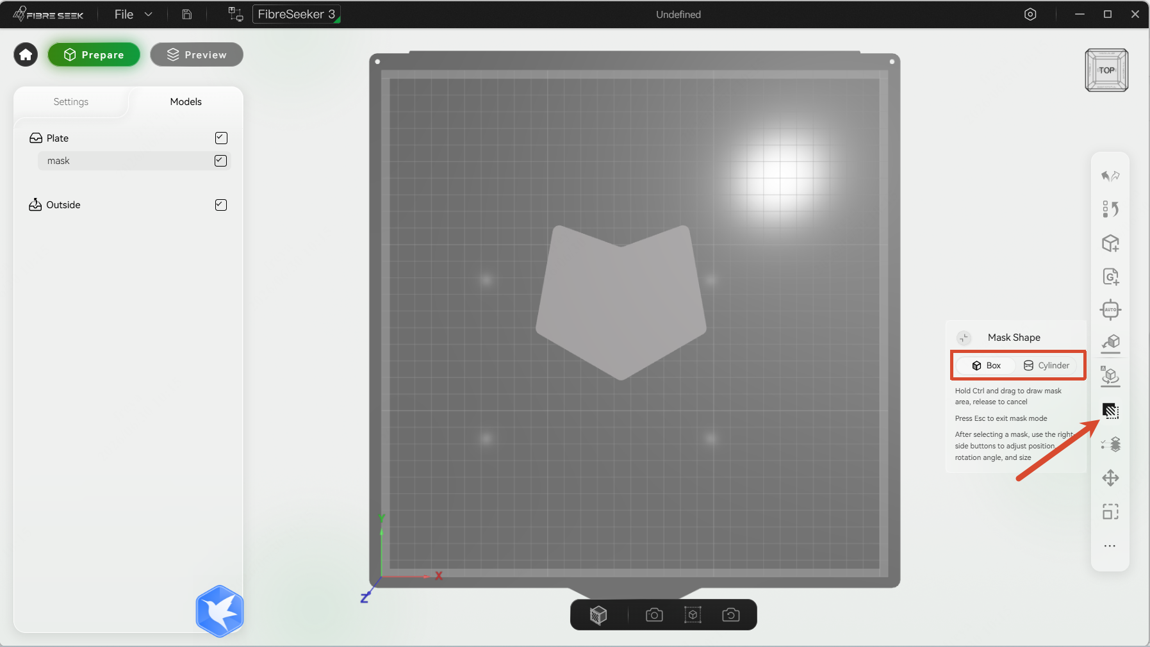Select the Box mask shape
Image resolution: width=1150 pixels, height=647 pixels.
[x=986, y=365]
